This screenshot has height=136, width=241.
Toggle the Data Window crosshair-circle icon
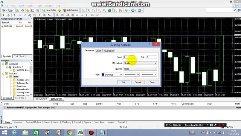[x=23, y=10]
